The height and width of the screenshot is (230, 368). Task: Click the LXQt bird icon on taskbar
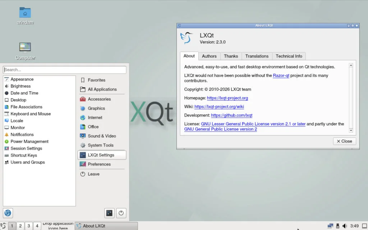pos(4,226)
